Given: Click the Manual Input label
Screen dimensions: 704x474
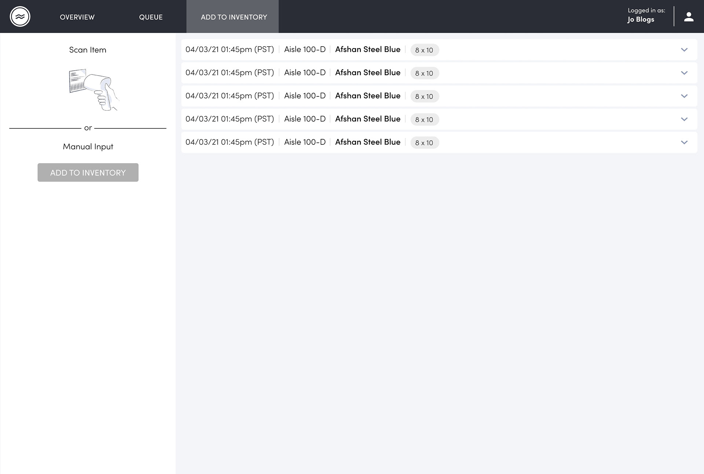Looking at the screenshot, I should [88, 147].
